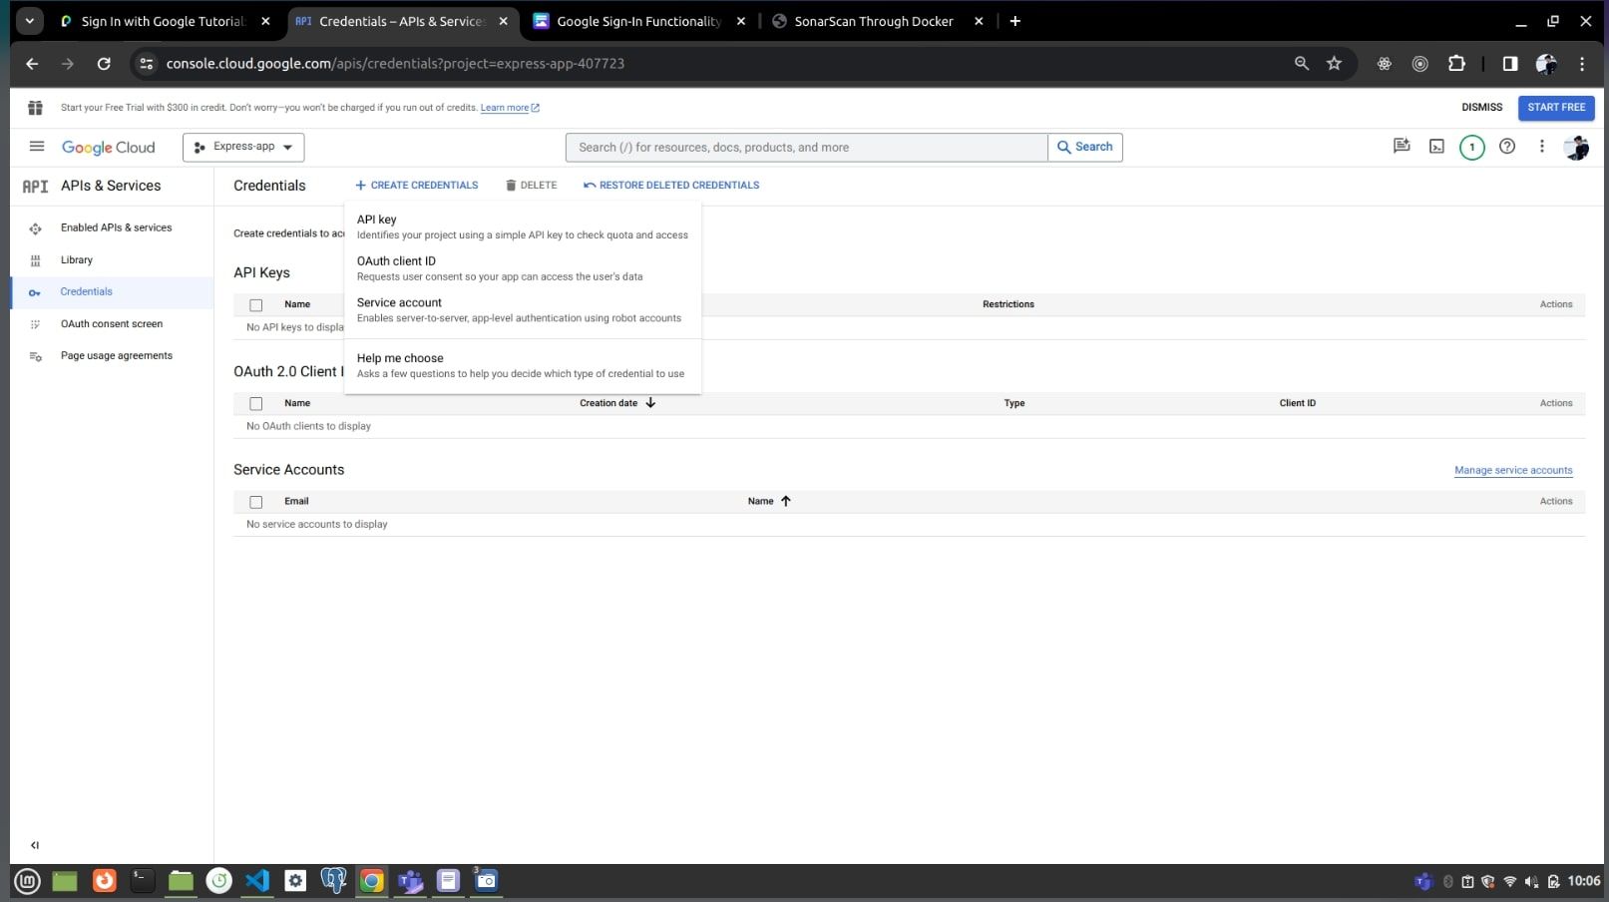Click the Library grid icon in sidebar
The image size is (1609, 902).
coord(35,260)
